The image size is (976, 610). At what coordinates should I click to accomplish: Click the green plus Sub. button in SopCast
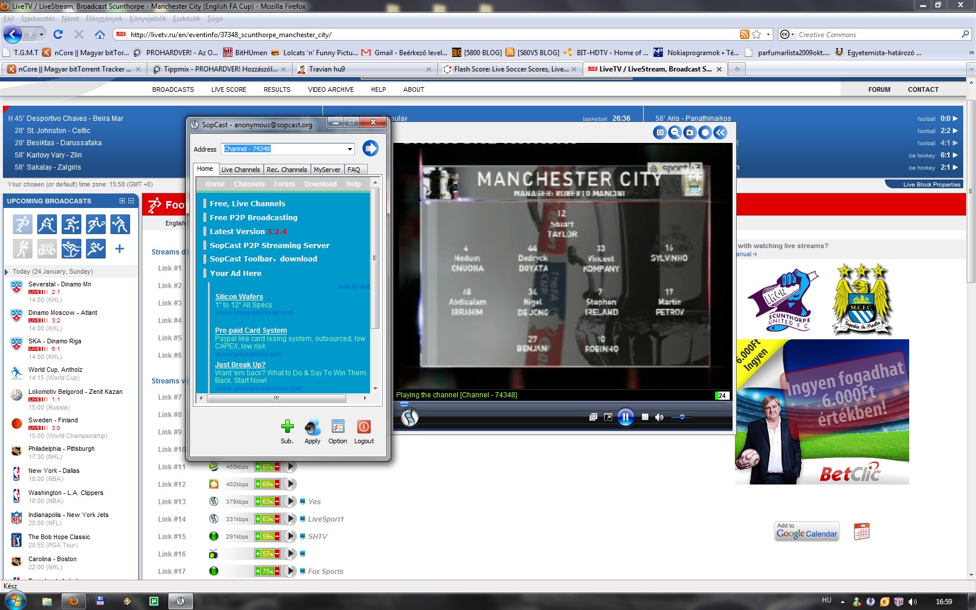click(x=287, y=427)
